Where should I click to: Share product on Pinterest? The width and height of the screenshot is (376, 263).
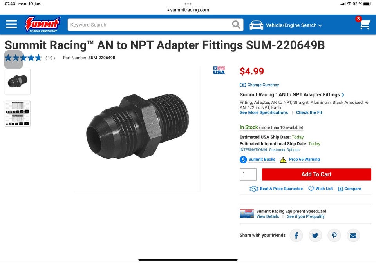(x=334, y=236)
